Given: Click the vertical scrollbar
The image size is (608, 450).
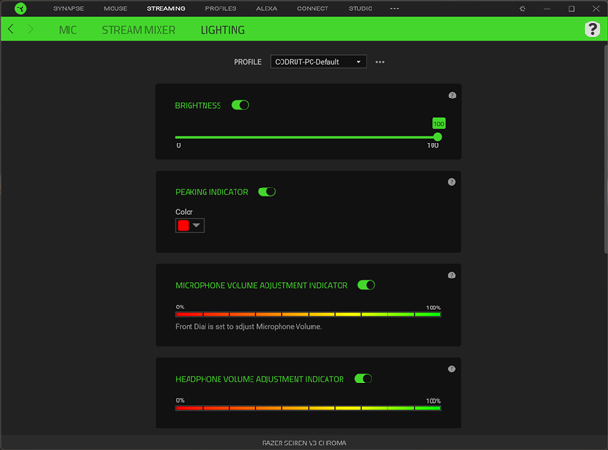Looking at the screenshot, I should tap(606, 149).
